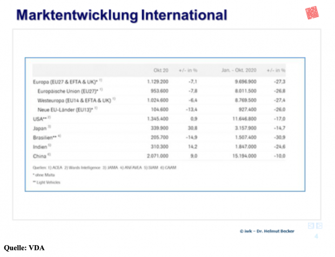Click the 'Okt 20' column header

[x=163, y=71]
